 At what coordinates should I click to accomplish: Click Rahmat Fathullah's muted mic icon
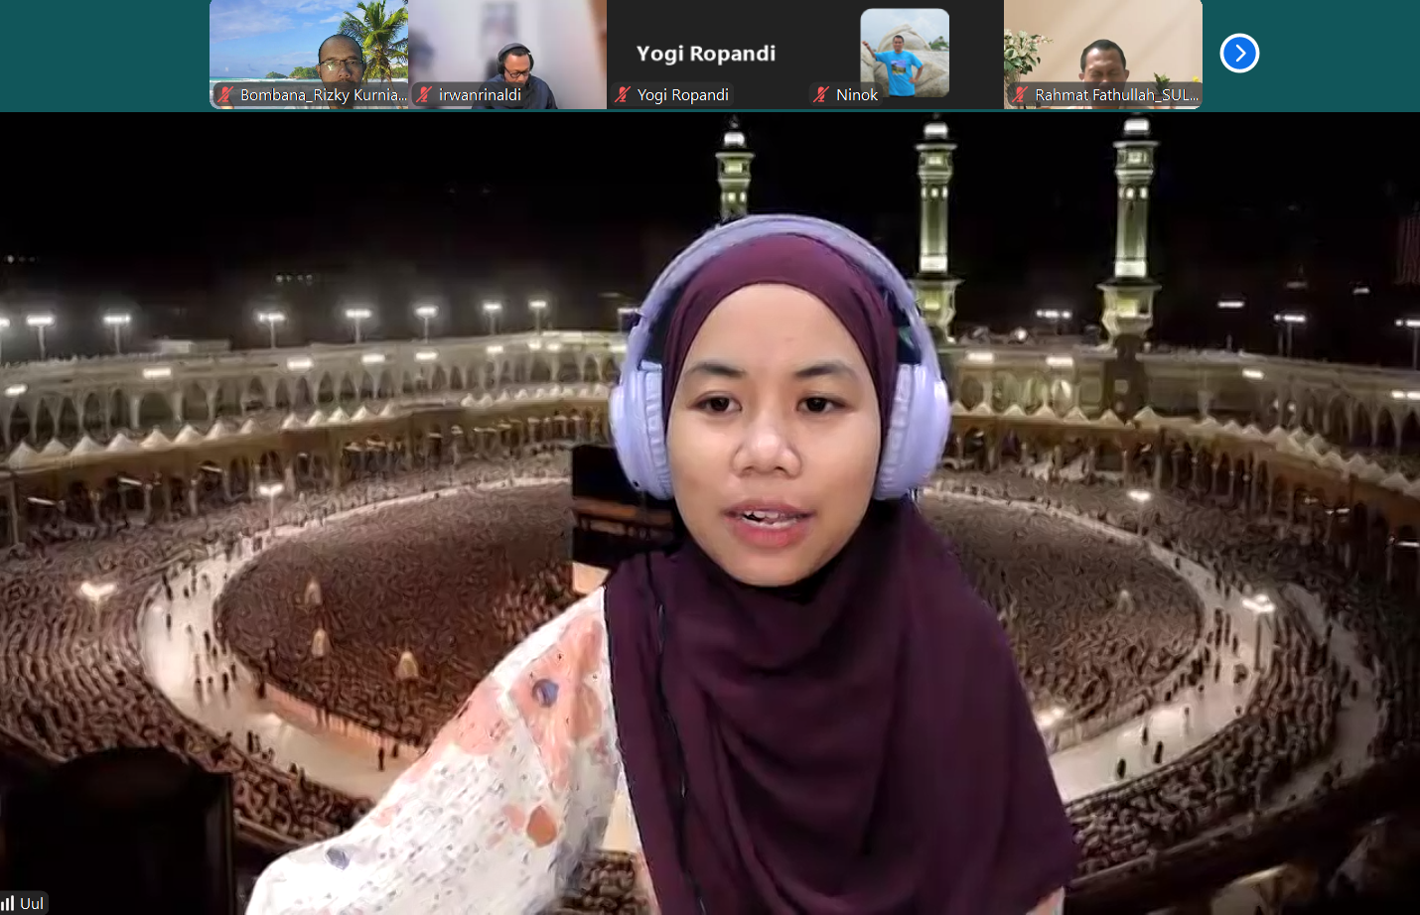[x=1020, y=95]
